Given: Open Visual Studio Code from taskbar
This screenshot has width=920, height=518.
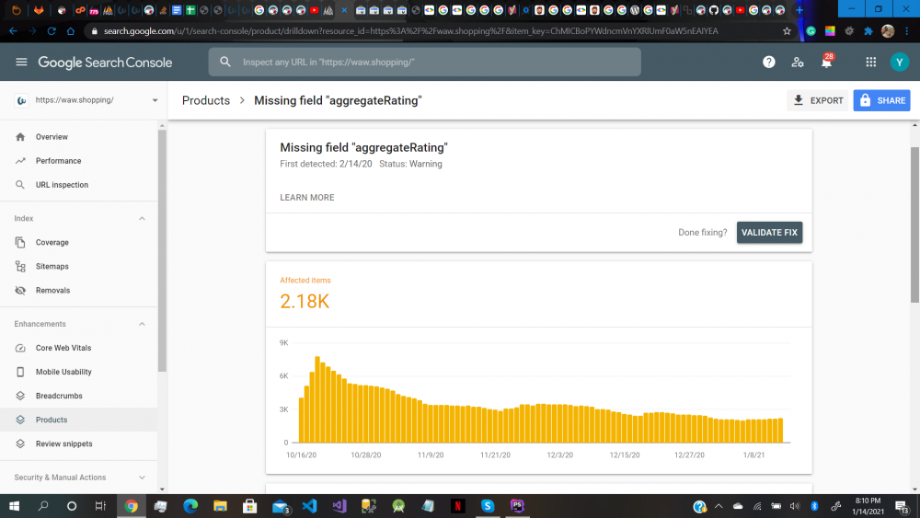Looking at the screenshot, I should coord(309,506).
